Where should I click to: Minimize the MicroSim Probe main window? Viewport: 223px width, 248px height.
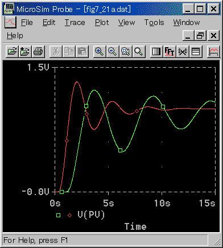(x=188, y=9)
